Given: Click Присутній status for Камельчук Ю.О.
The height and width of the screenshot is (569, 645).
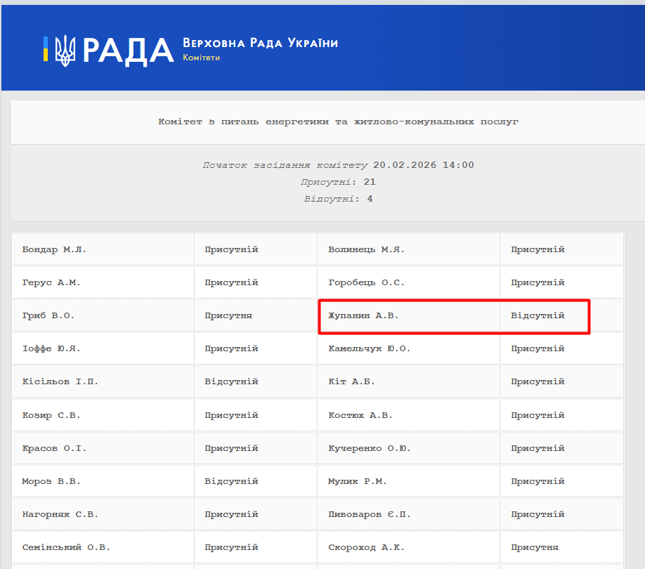Looking at the screenshot, I should point(537,348).
